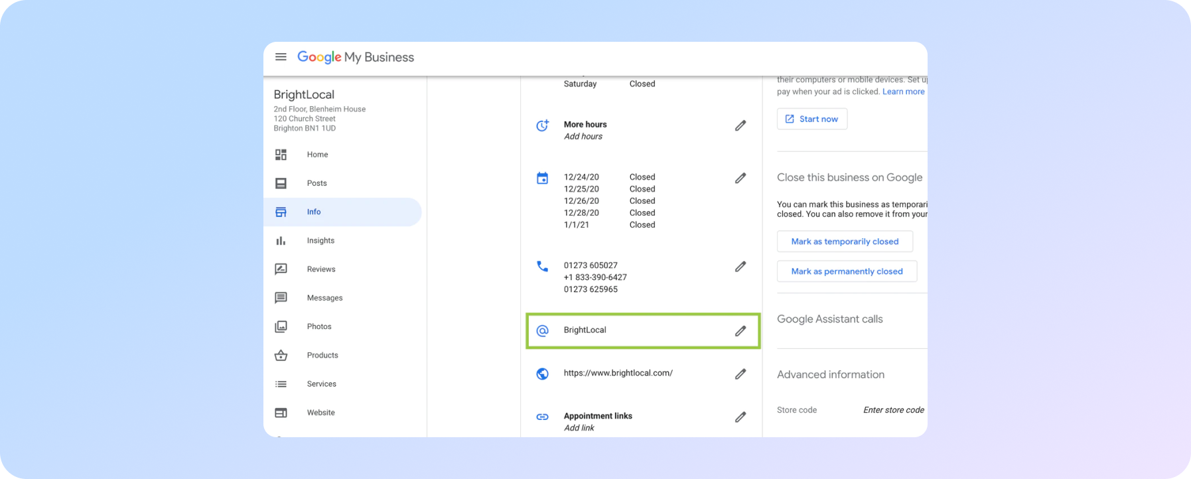
Task: Click Enter store code field
Action: (x=893, y=410)
